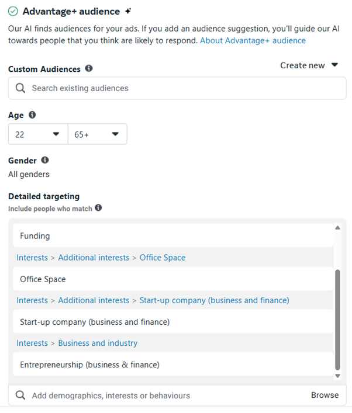Open the minimum age 22 dropdown

coord(38,134)
